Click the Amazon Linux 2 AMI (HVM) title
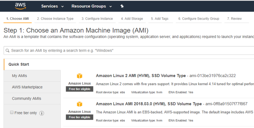This screenshot has width=254, height=128. point(141,76)
